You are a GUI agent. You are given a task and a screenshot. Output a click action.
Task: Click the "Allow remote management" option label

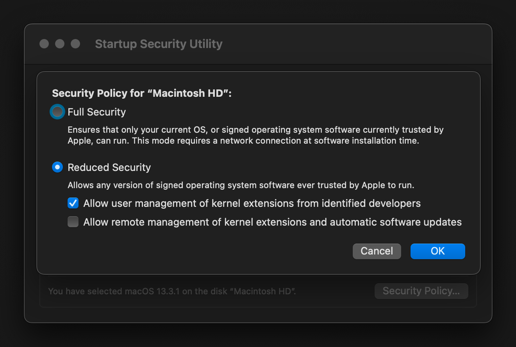tap(273, 222)
